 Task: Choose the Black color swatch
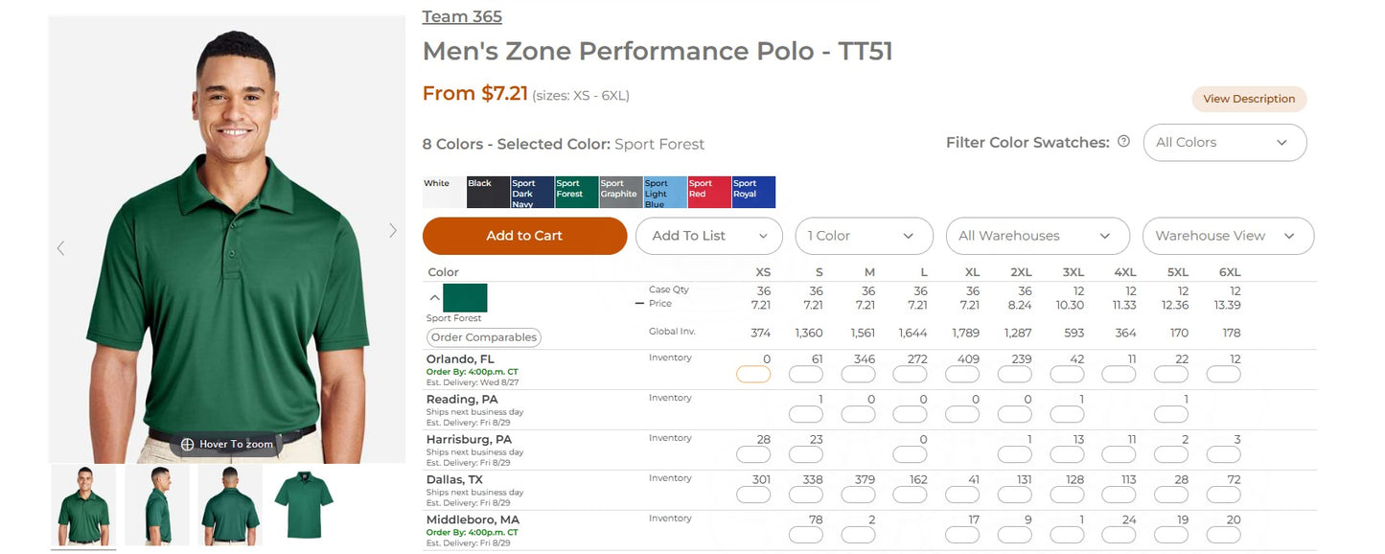pyautogui.click(x=488, y=192)
